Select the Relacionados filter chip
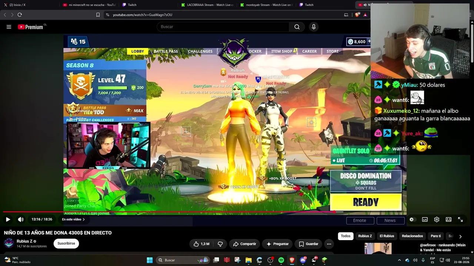Viewport: 474px width, 266px height. pyautogui.click(x=412, y=236)
